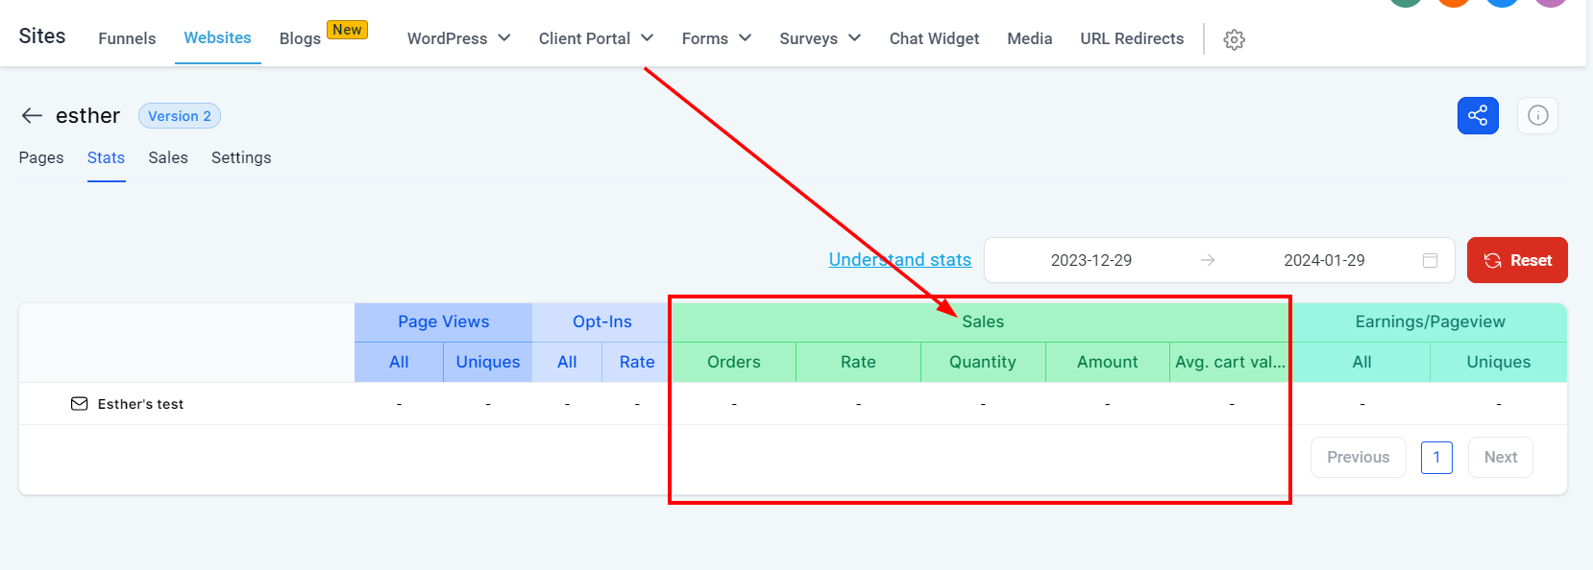Click the back arrow beside esther
The width and height of the screenshot is (1593, 570).
click(32, 116)
